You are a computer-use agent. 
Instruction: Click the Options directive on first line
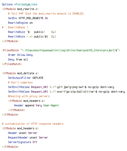(7, 4)
